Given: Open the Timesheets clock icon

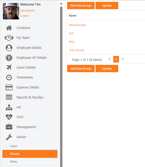Looking at the screenshot, I should click(x=9, y=77).
